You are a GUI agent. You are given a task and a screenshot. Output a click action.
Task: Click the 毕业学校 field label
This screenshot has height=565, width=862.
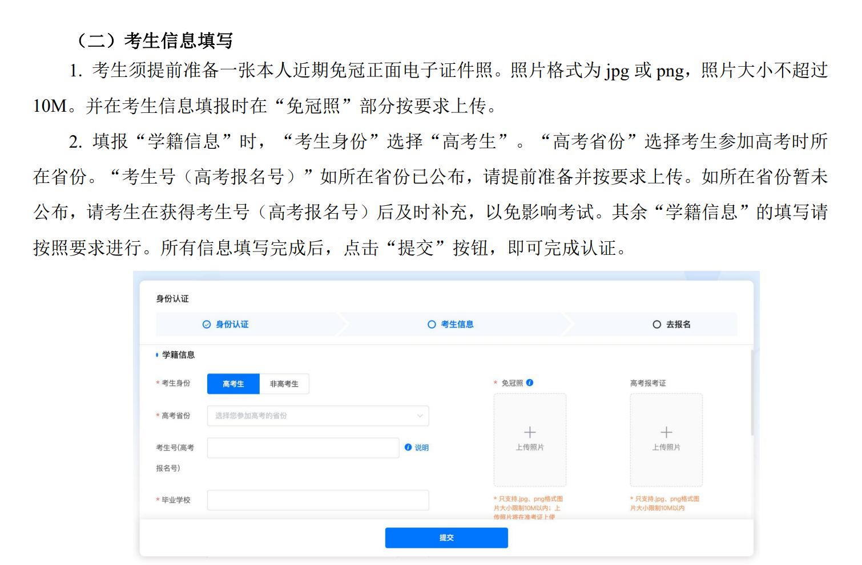[x=176, y=500]
